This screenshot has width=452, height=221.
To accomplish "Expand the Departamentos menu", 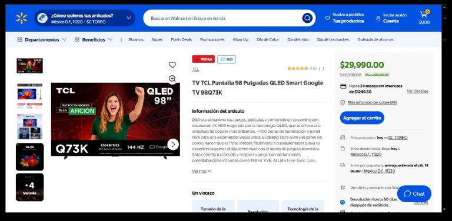I will pos(42,40).
